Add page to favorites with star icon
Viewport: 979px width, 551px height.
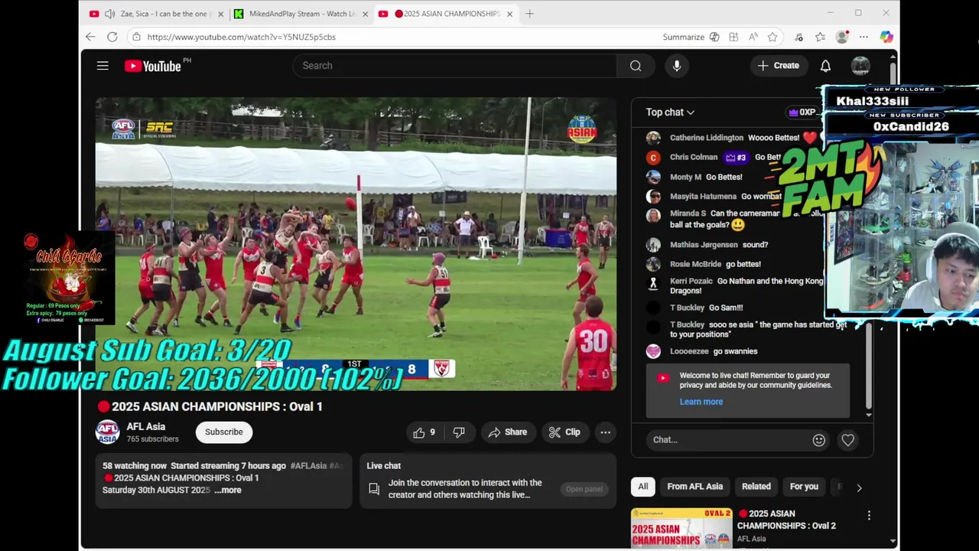772,37
